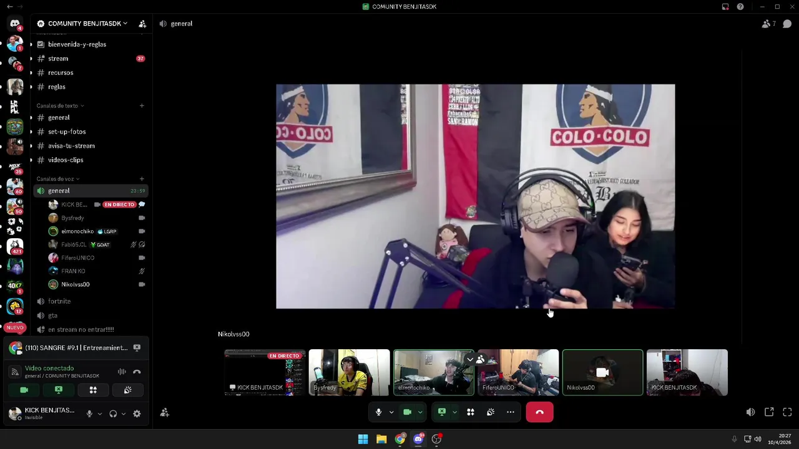This screenshot has width=799, height=449.
Task: Open Discord direct messages home icon
Action: (x=15, y=24)
